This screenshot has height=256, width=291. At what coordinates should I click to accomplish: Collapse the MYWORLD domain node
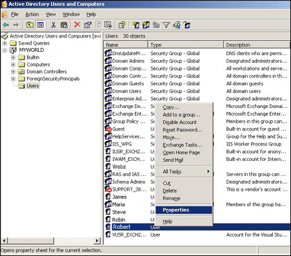[5, 50]
